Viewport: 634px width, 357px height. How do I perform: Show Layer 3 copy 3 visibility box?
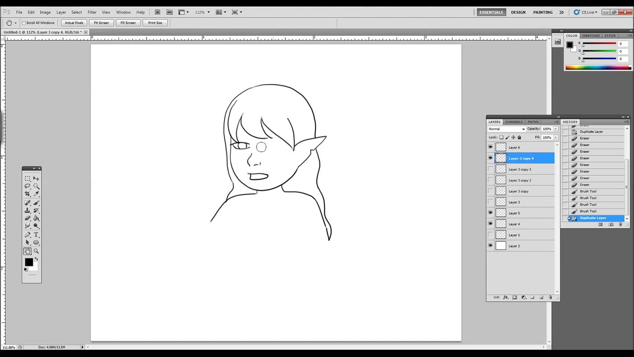490,169
